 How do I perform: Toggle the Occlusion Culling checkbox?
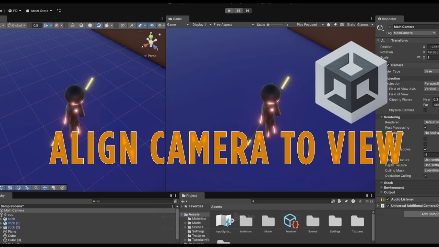point(425,176)
